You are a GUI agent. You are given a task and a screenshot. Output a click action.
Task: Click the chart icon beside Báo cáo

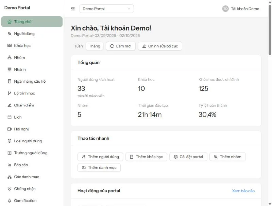[10, 165]
